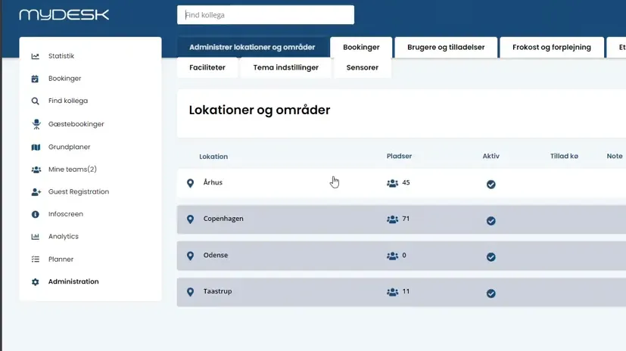Switch to the Faciliteter tab
Viewport: 626px width, 351px height.
point(207,67)
